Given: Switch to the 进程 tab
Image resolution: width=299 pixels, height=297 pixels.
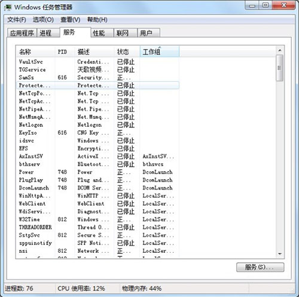Looking at the screenshot, I should point(48,33).
